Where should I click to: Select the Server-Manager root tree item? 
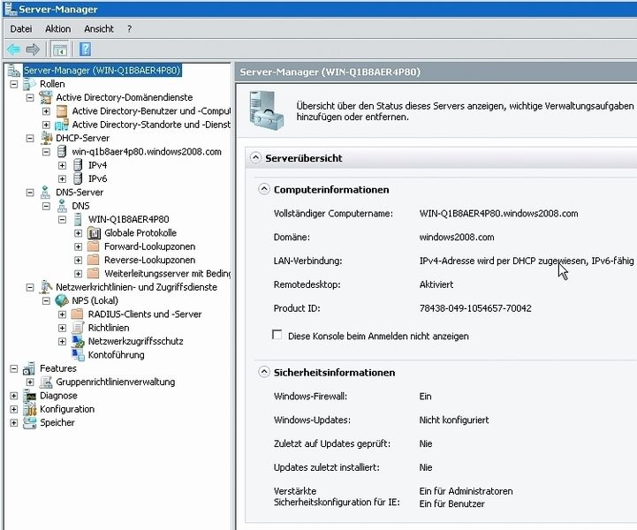point(102,71)
